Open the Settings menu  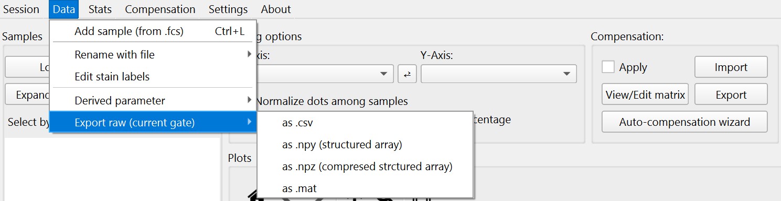click(x=228, y=9)
